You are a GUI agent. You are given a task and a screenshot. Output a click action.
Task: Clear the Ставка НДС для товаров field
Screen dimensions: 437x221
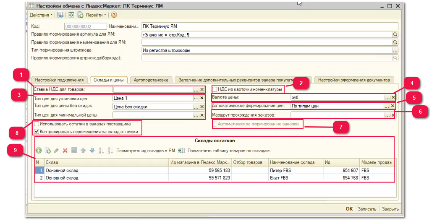pos(202,90)
